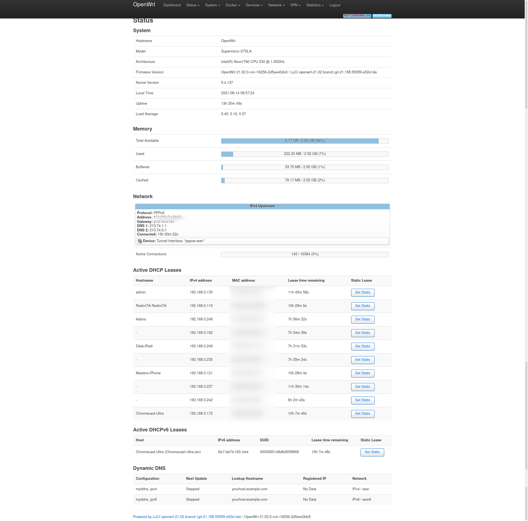Set static lease for Chromecast-Ultra IPv6
Screen dimensions: 528x521
[372, 452]
